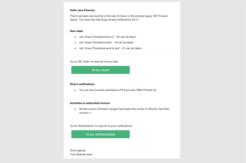Click the bullet before the MKA Prozäss notification
The image size is (246, 163).
(75, 90)
